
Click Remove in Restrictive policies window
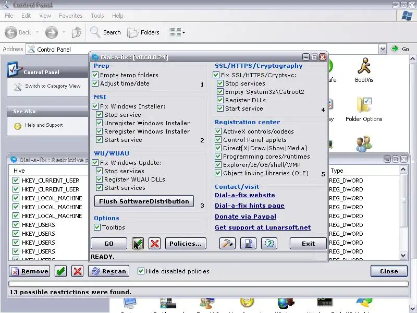(30, 271)
